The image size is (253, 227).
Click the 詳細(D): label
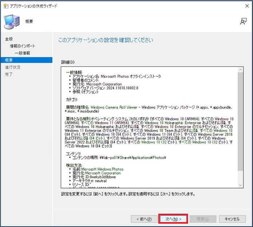[68, 62]
